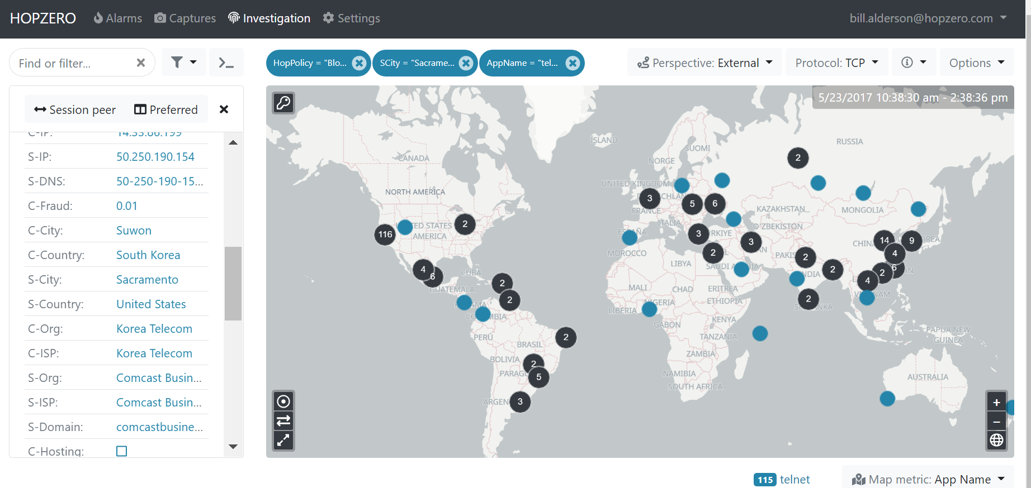This screenshot has width=1031, height=488.
Task: Toggle the C-Hosting checkbox
Action: [x=122, y=451]
